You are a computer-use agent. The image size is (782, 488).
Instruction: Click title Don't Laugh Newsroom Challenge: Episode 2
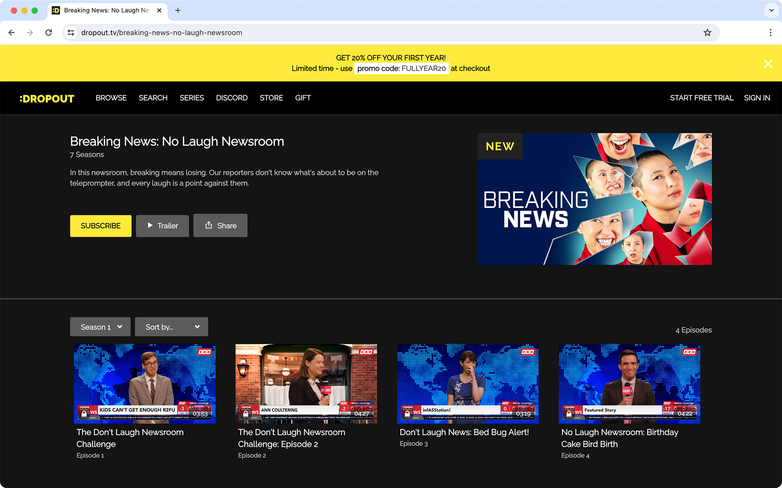(x=292, y=438)
